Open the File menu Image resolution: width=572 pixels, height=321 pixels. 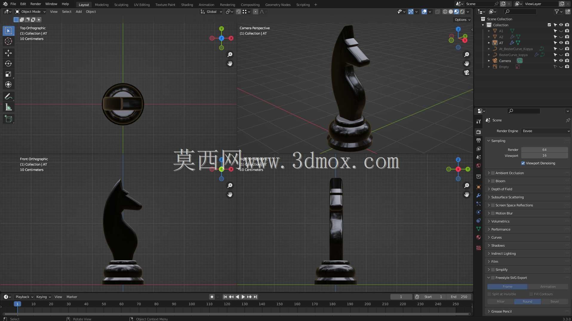(x=13, y=4)
